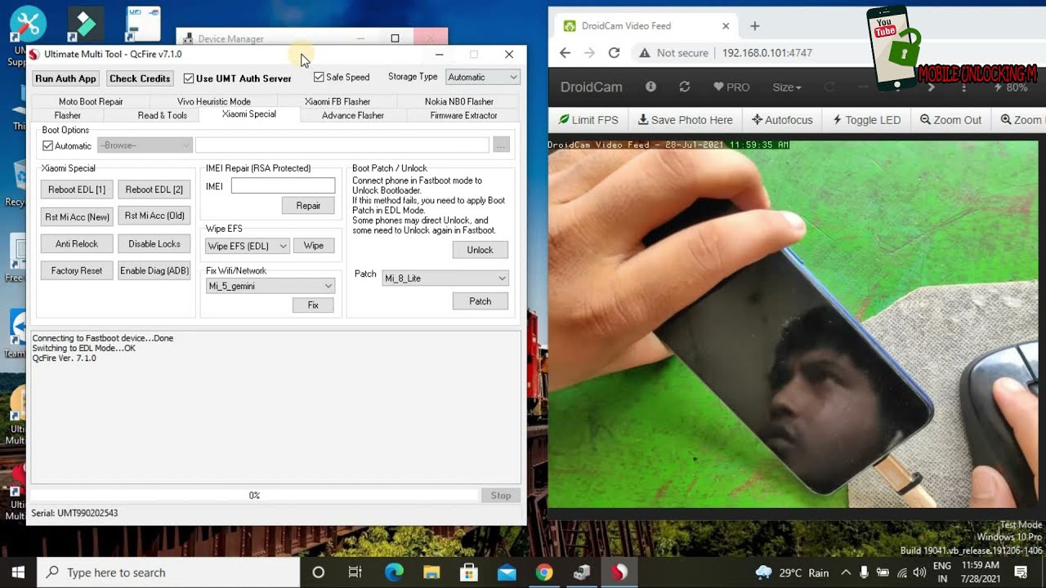This screenshot has width=1046, height=588.
Task: Switch to Advance Flasher tab
Action: click(x=353, y=115)
